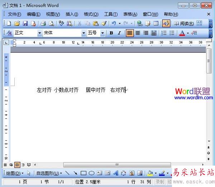Open fill color dropdown arrow
Viewport: 215px width, 187px height.
coord(156,173)
